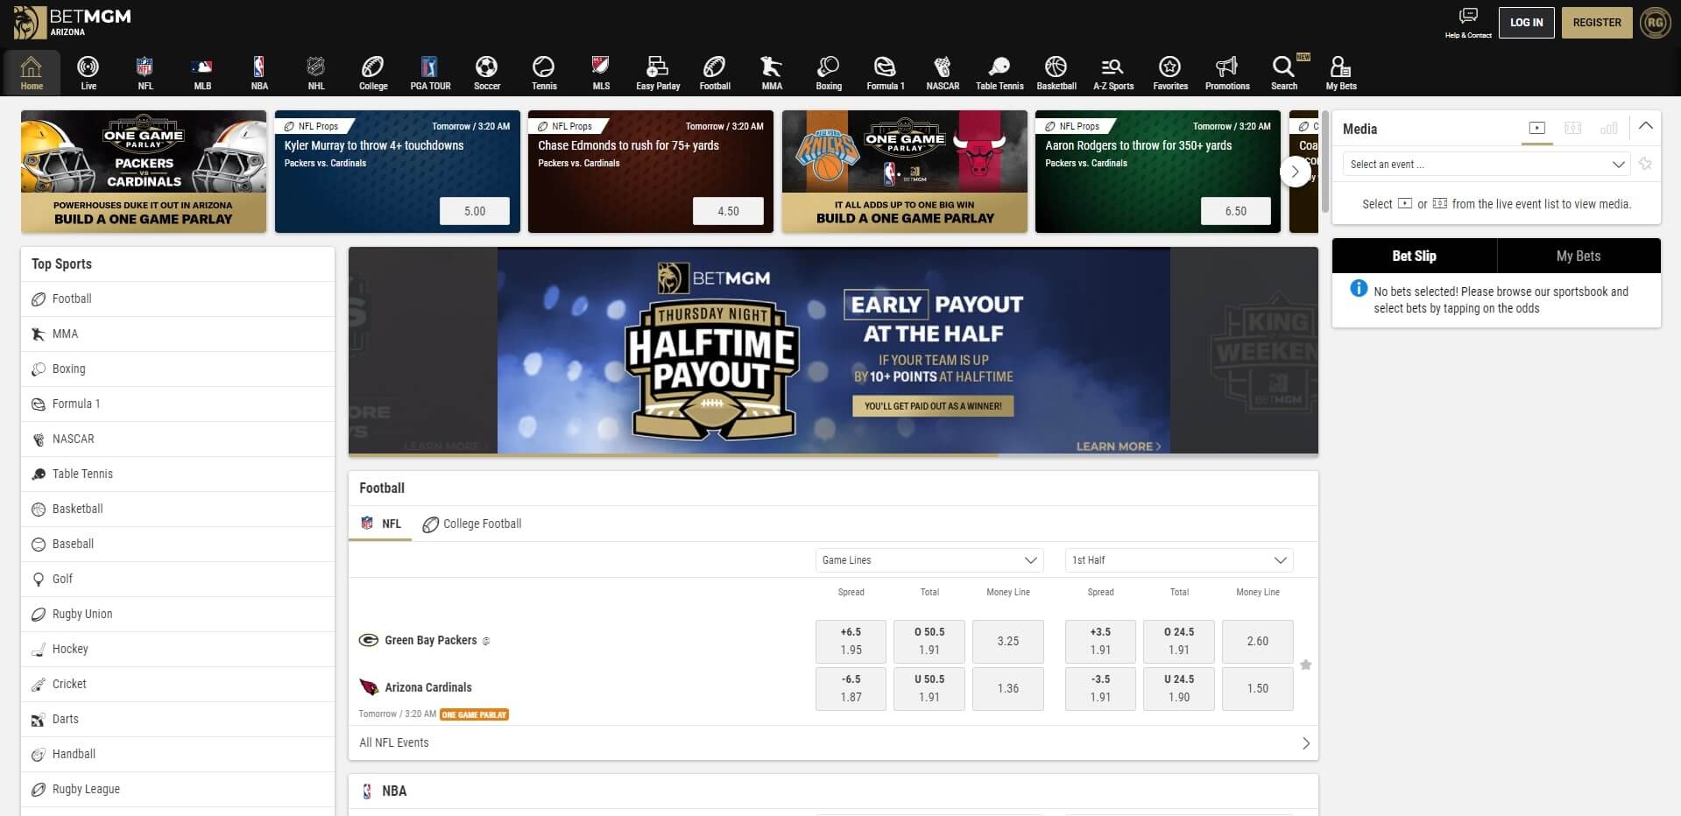Image resolution: width=1681 pixels, height=816 pixels.
Task: Select the video stream view in Media panel
Action: click(x=1537, y=128)
